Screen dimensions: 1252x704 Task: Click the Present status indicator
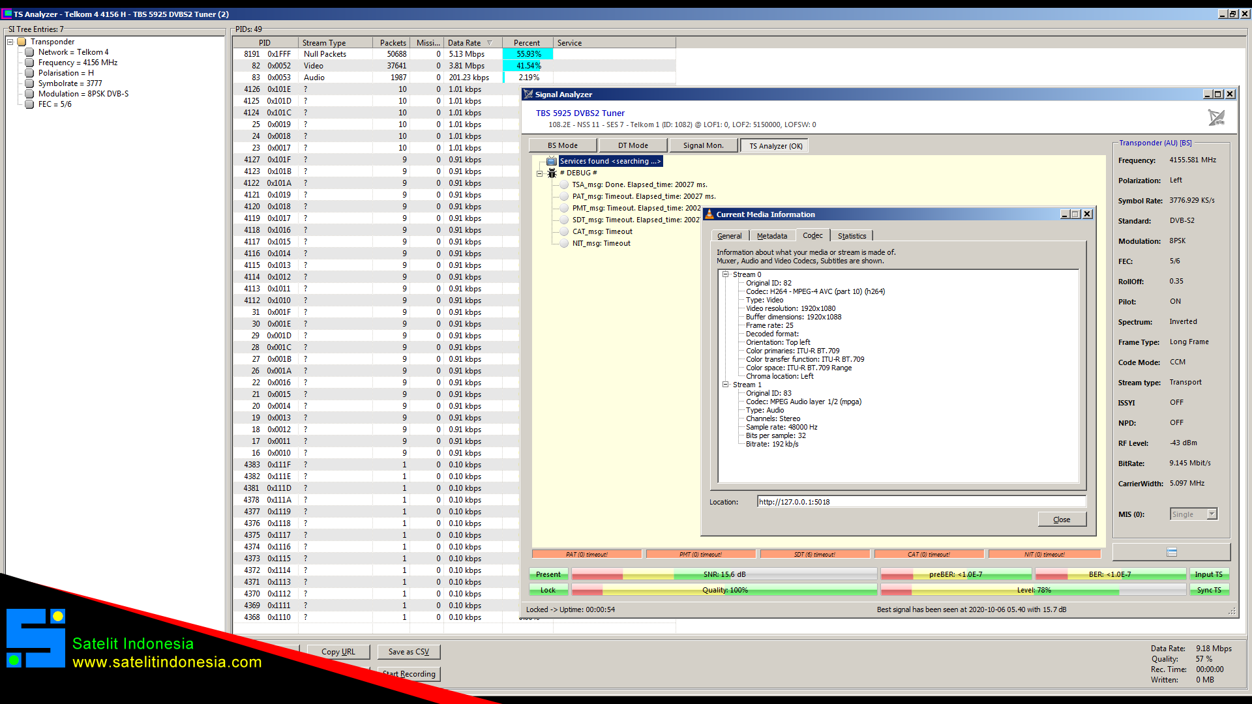548,574
